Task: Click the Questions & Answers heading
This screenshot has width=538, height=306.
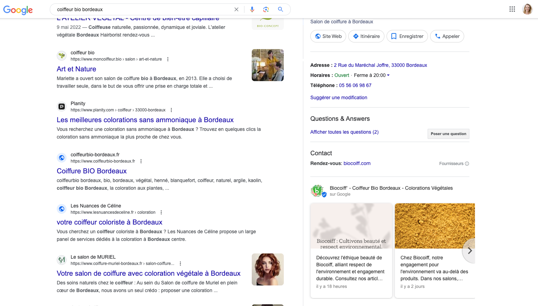Action: coord(340,119)
